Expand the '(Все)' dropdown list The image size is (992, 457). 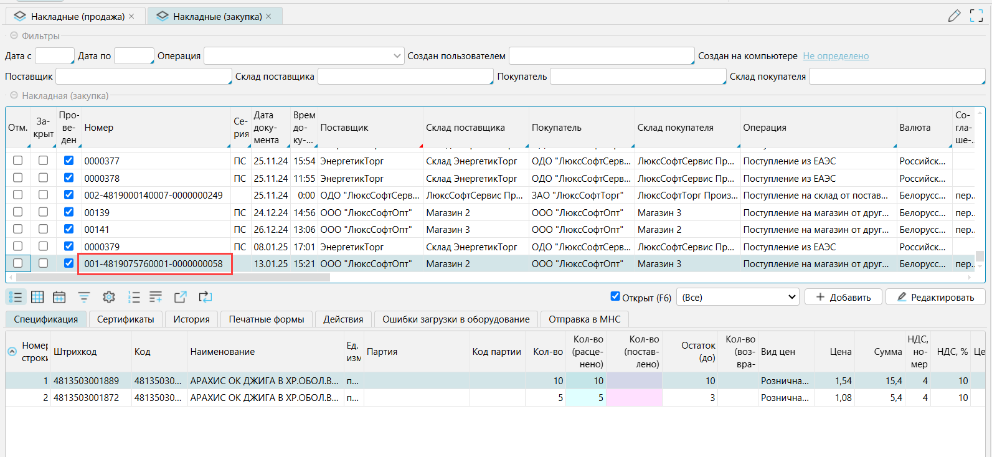(737, 298)
